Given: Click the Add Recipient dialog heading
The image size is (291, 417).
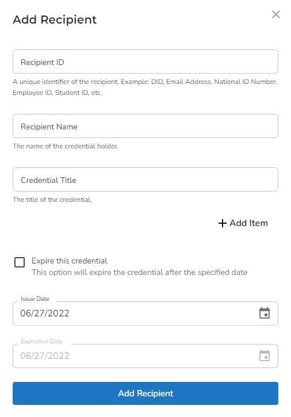Looking at the screenshot, I should click(55, 20).
